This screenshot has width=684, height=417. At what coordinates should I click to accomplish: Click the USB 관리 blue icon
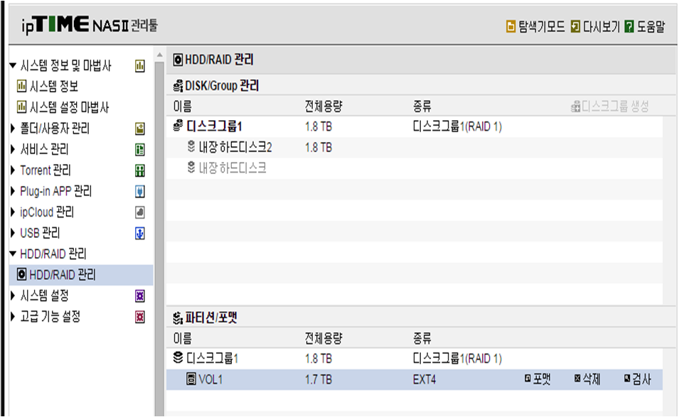(x=139, y=233)
